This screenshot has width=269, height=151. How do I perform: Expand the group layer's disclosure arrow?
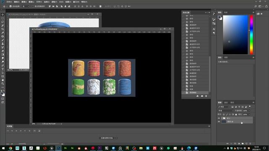click(222, 118)
